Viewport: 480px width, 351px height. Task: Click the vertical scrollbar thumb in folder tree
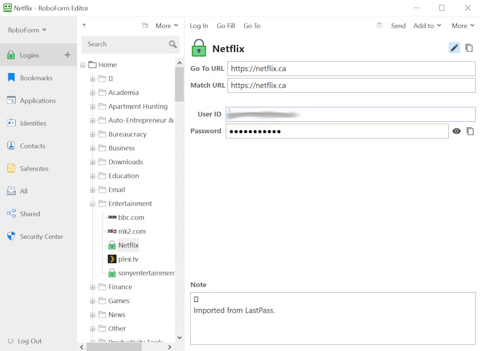pyautogui.click(x=179, y=84)
